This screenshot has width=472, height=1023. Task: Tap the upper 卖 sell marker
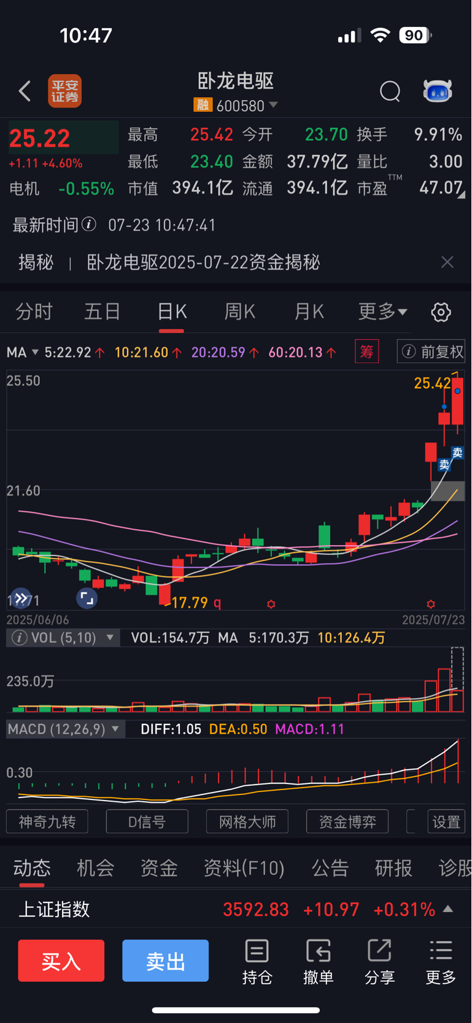[x=457, y=453]
